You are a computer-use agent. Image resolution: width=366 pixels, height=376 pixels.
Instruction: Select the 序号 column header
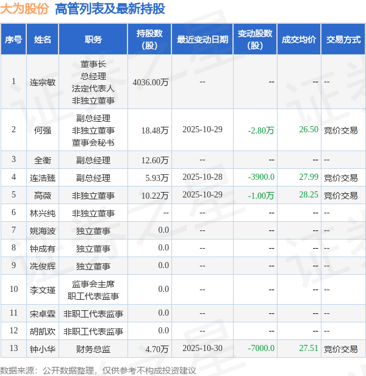click(x=13, y=40)
